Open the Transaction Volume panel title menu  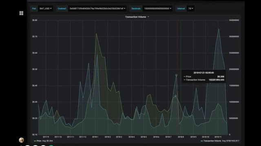(137, 17)
